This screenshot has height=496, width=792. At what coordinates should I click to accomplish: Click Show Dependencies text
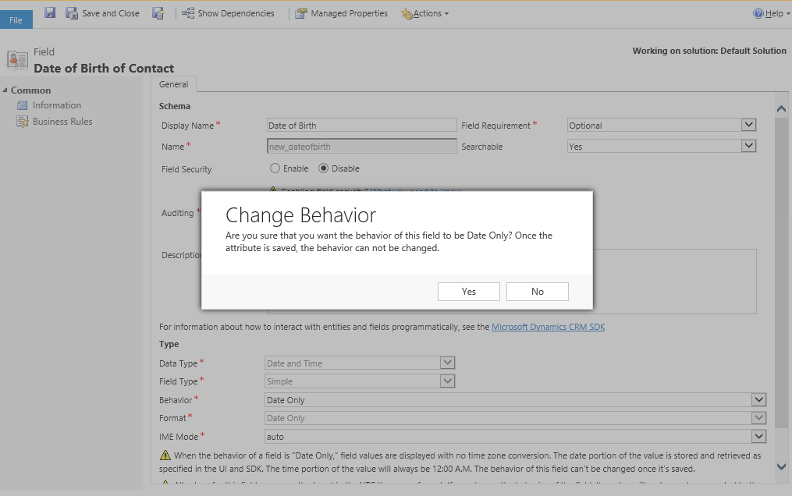tap(236, 13)
